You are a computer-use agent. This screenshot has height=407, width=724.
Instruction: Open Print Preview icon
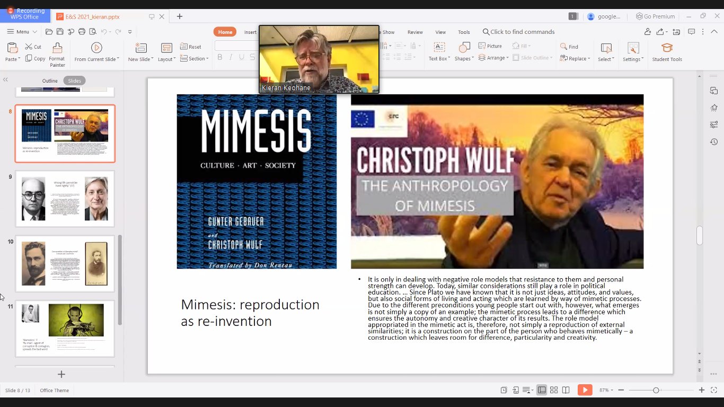(x=92, y=32)
